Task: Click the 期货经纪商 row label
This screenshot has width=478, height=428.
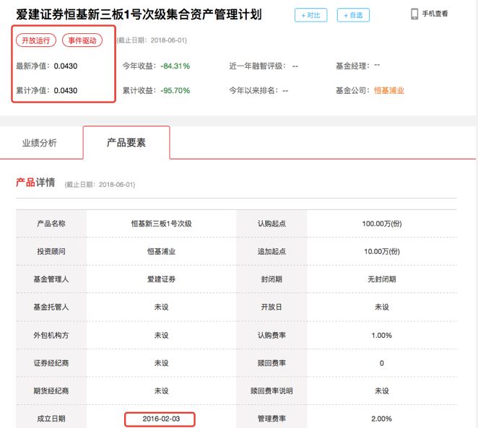Action: click(51, 391)
